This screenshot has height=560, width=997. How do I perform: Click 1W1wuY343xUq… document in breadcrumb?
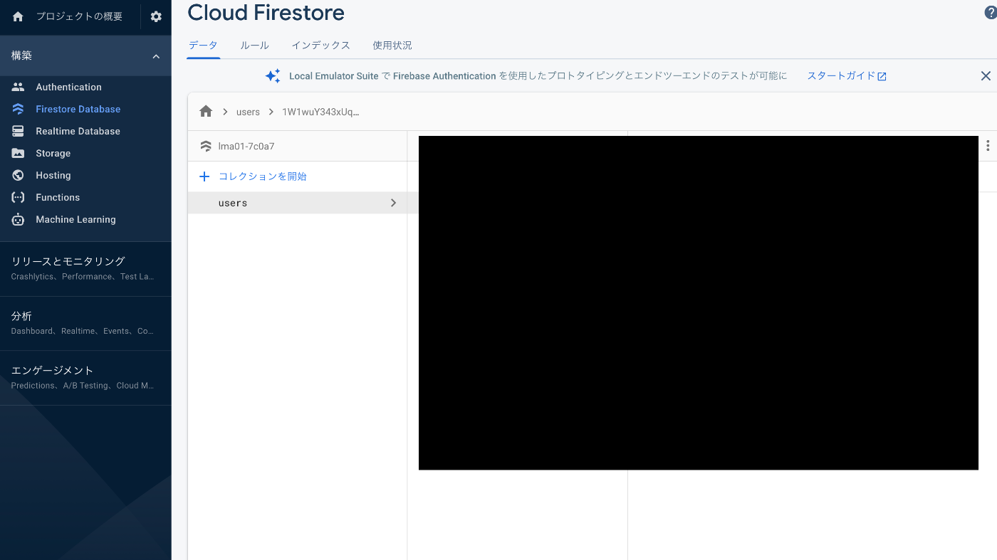[320, 112]
